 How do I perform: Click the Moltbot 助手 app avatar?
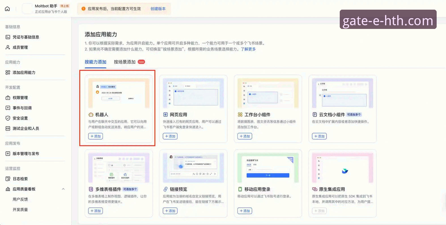click(27, 9)
